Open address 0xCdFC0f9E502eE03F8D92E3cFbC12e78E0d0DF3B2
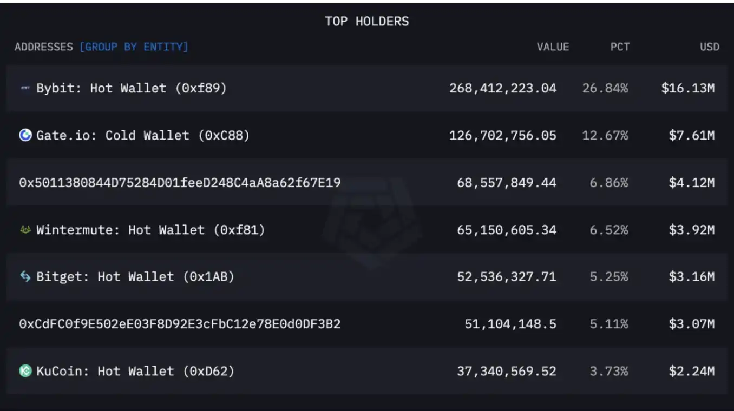 click(x=180, y=324)
